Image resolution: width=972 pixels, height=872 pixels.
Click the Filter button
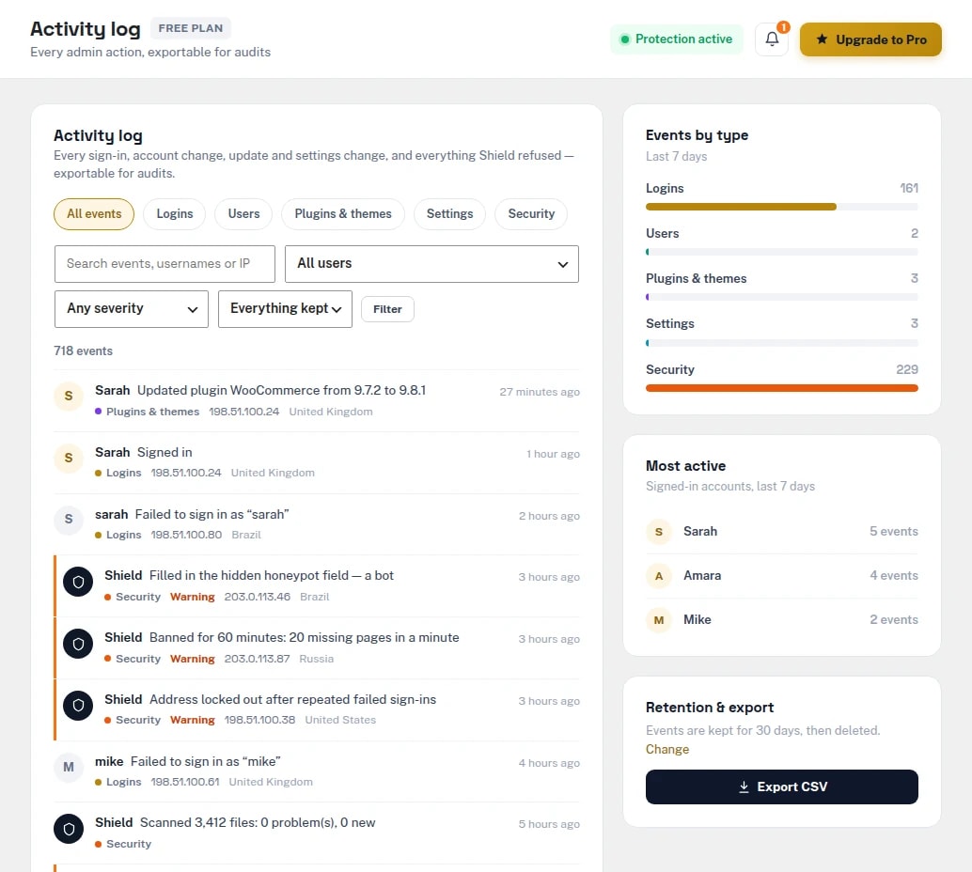(x=387, y=309)
